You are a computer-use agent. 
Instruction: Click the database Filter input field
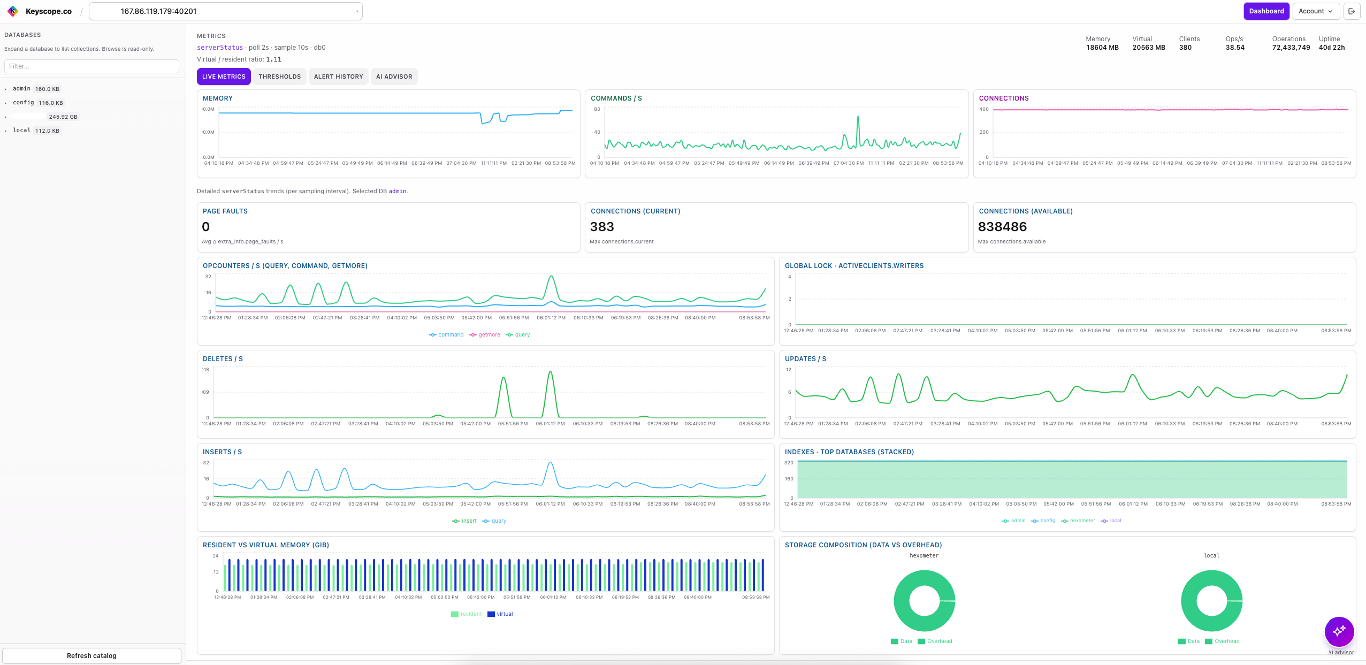coord(91,66)
